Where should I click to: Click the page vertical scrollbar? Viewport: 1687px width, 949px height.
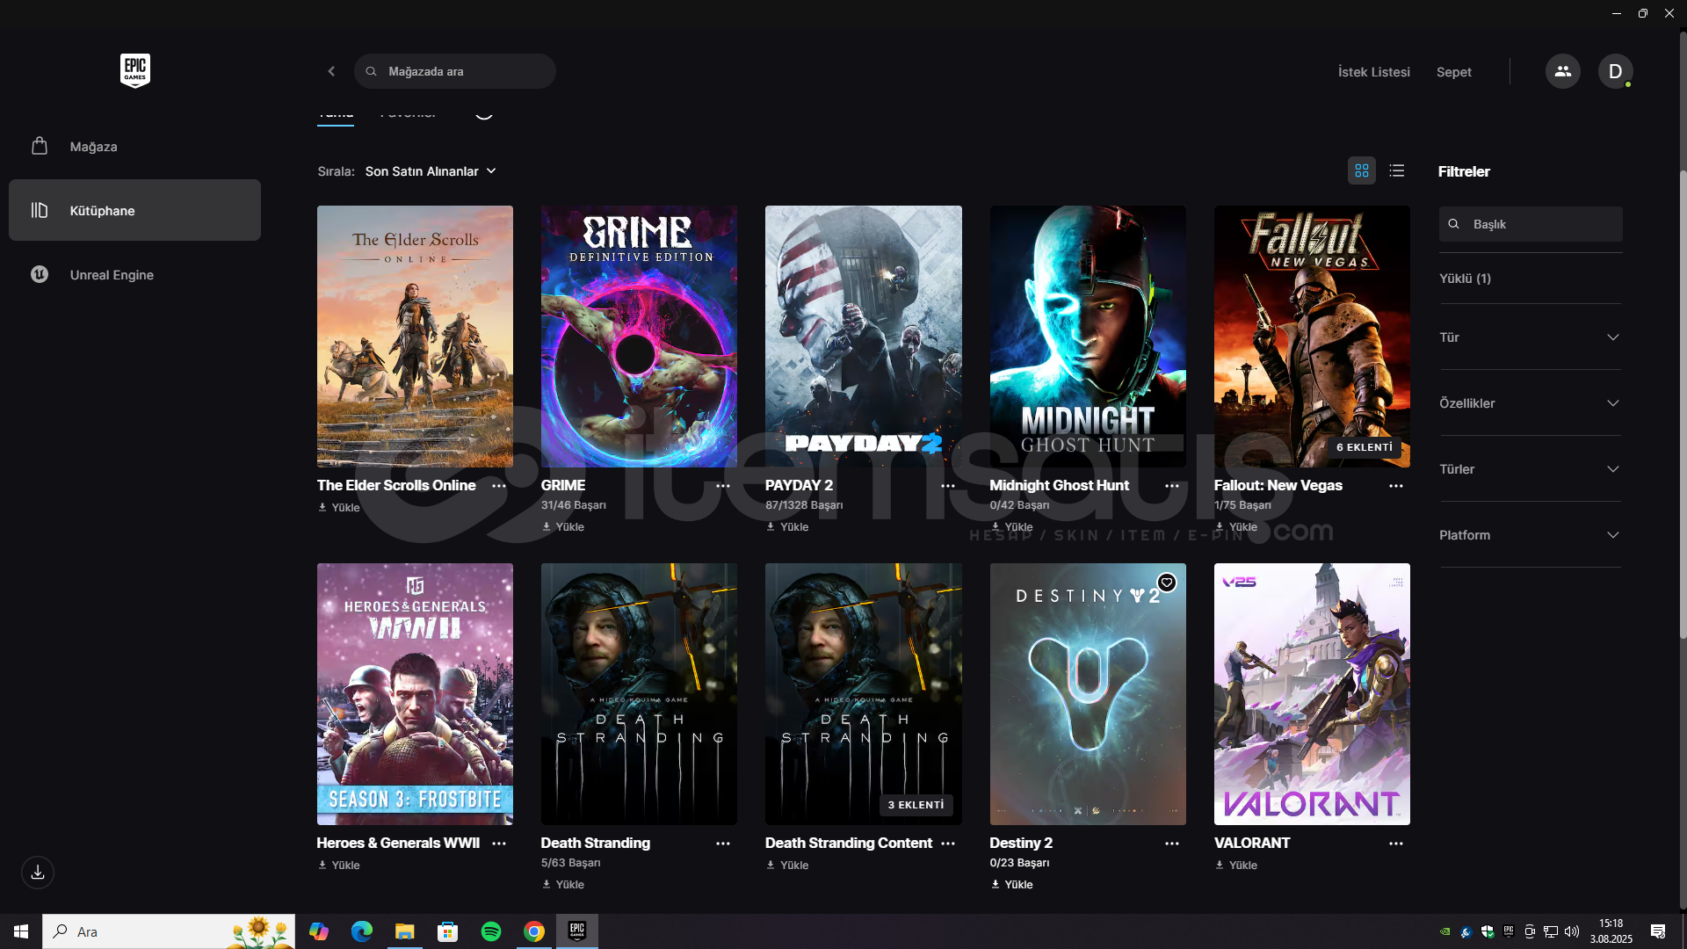(x=1683, y=404)
